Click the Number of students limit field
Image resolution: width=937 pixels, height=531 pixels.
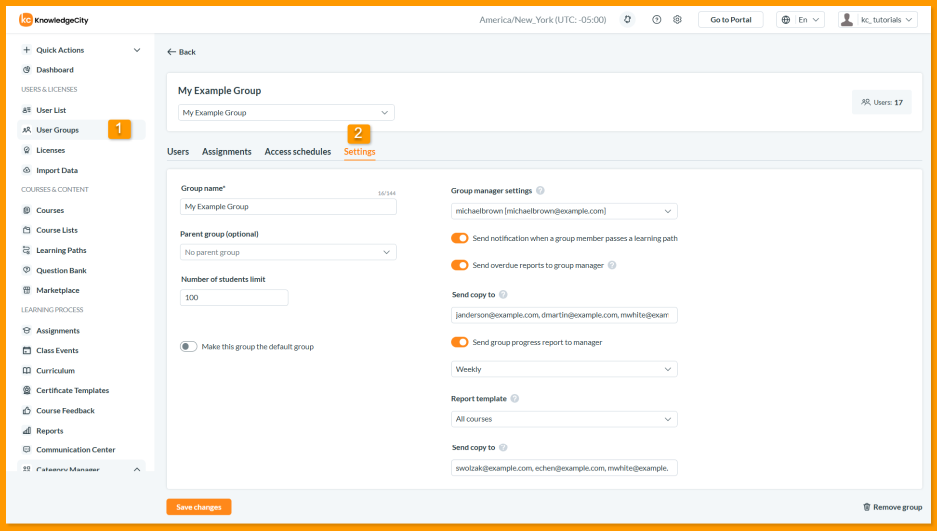tap(234, 298)
